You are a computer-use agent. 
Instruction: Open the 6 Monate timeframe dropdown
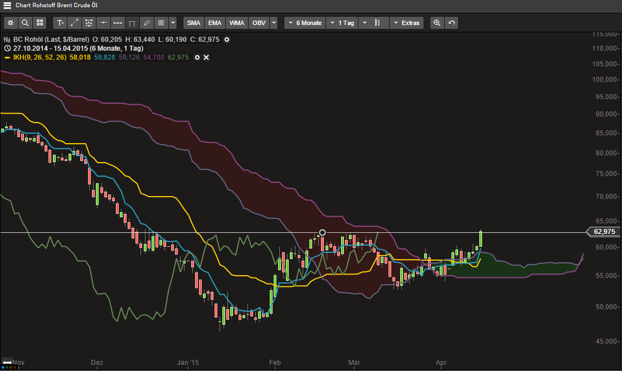[x=304, y=22]
